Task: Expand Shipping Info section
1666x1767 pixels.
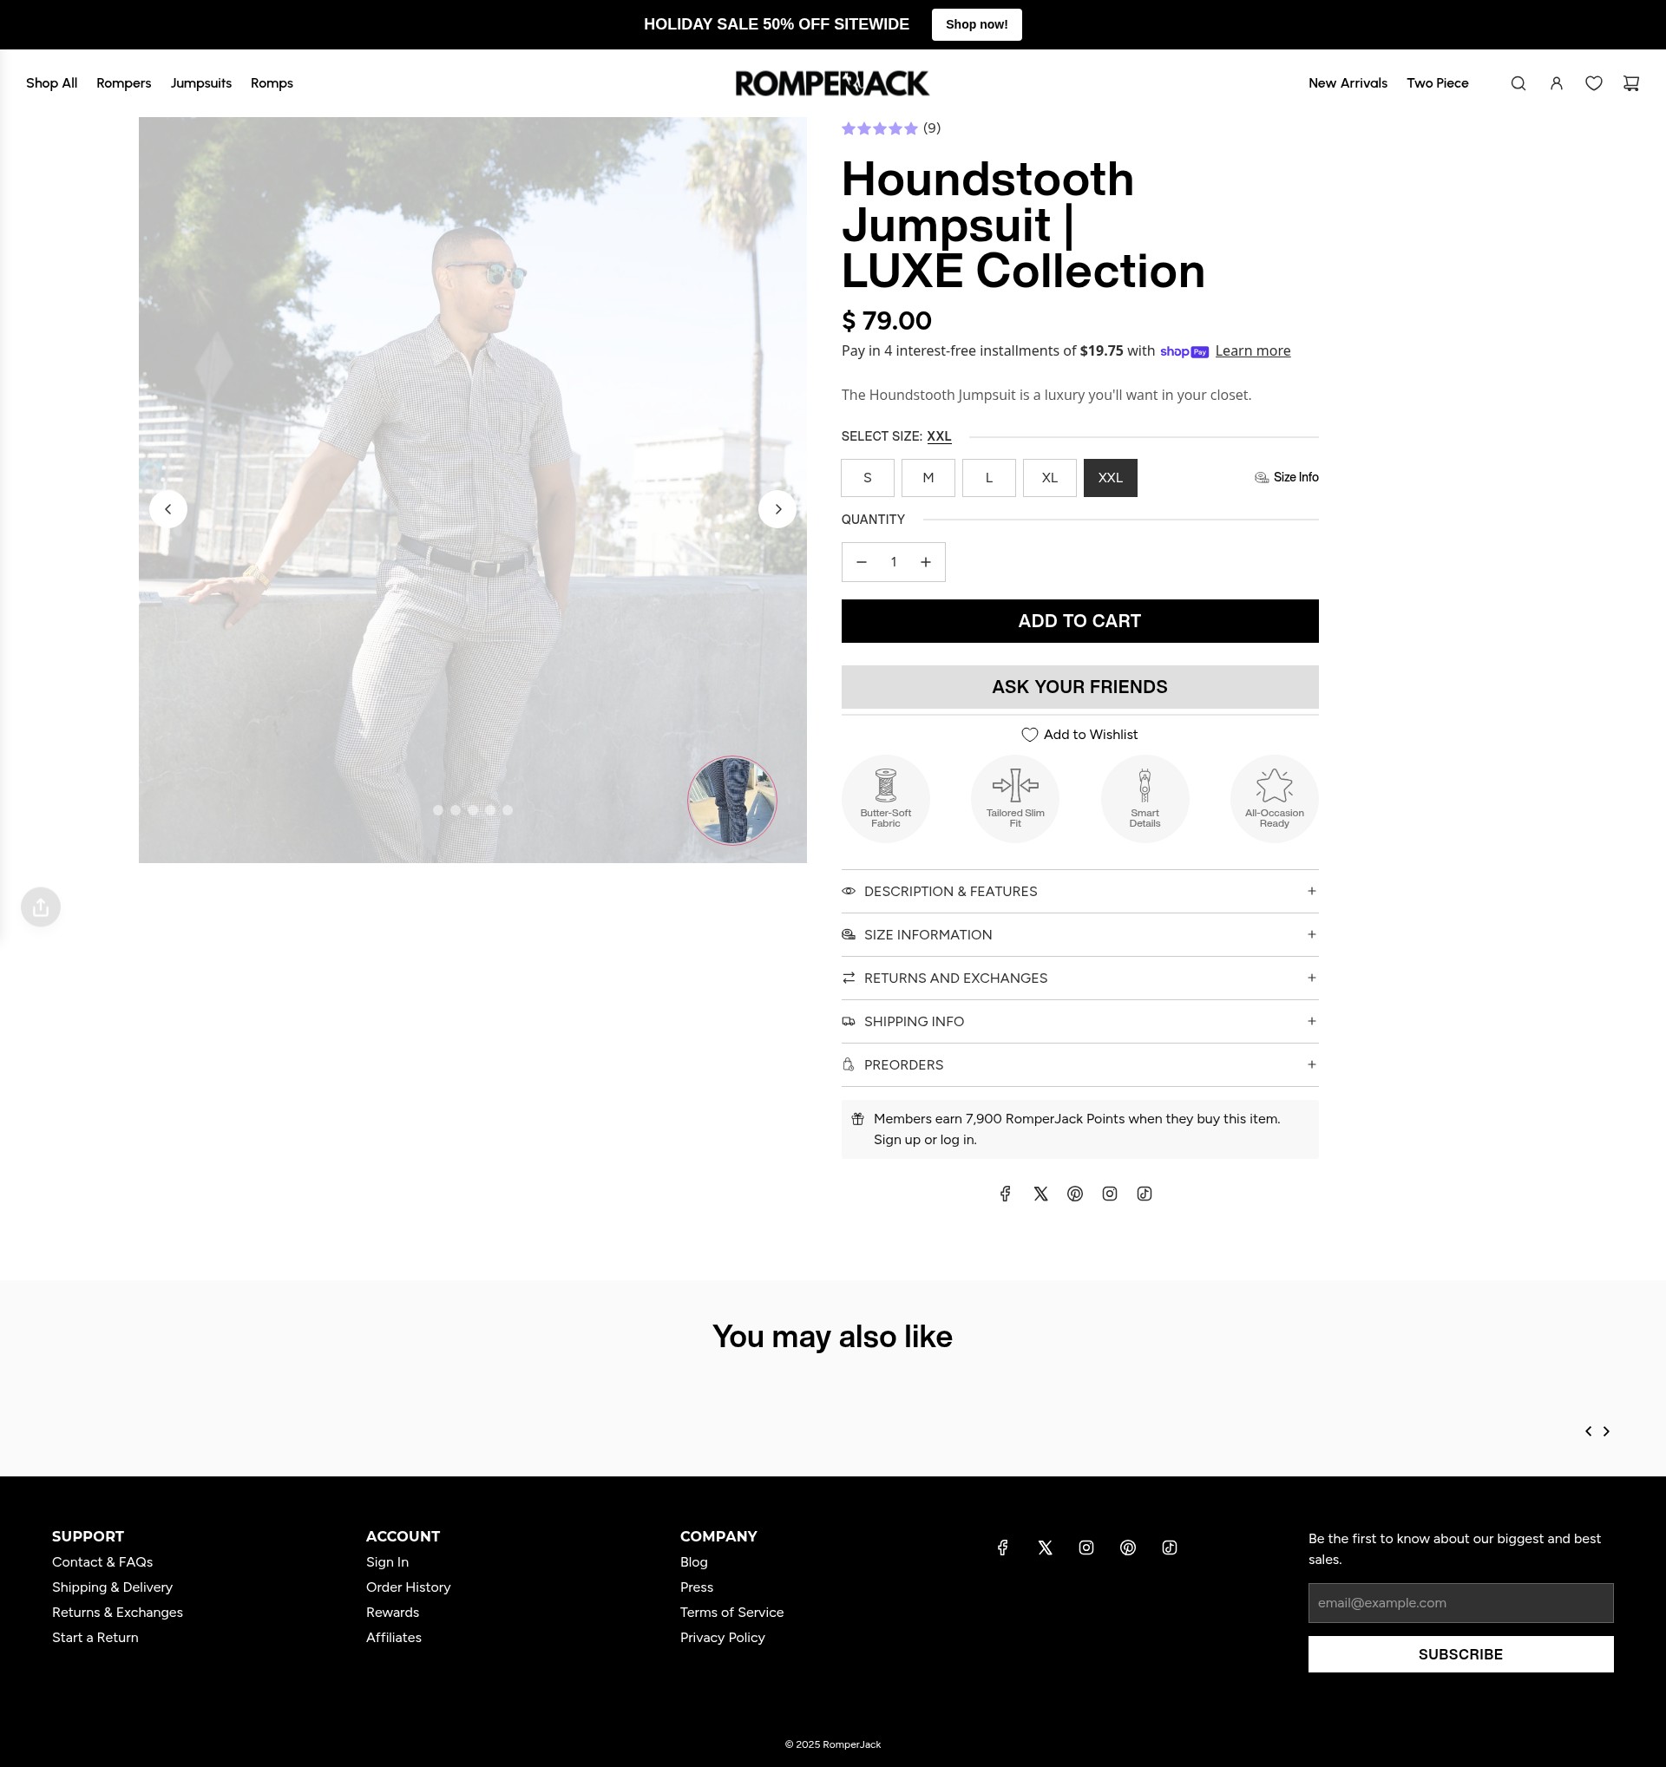Action: tap(1079, 1022)
